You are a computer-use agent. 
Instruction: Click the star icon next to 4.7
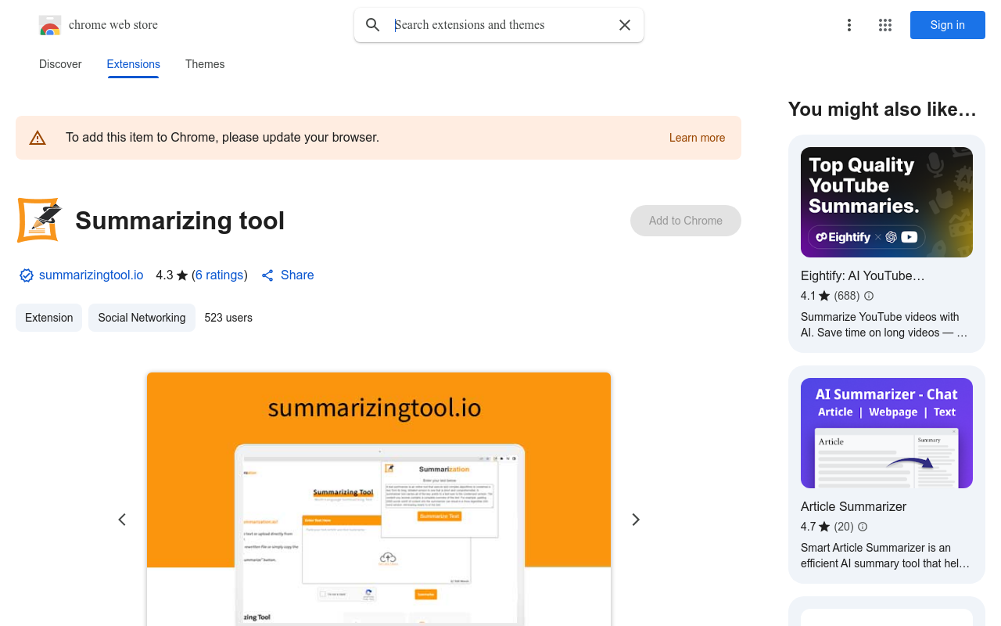click(824, 527)
